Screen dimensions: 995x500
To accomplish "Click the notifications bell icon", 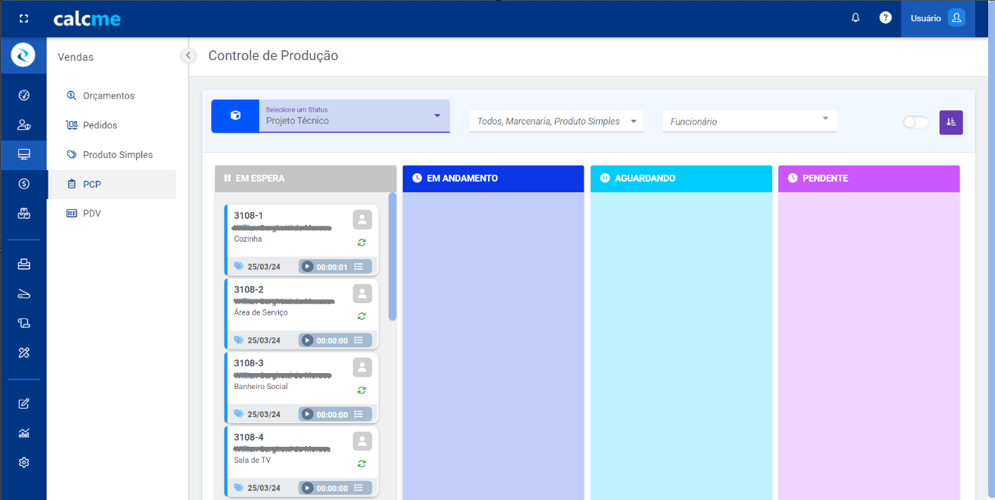I will pos(855,17).
